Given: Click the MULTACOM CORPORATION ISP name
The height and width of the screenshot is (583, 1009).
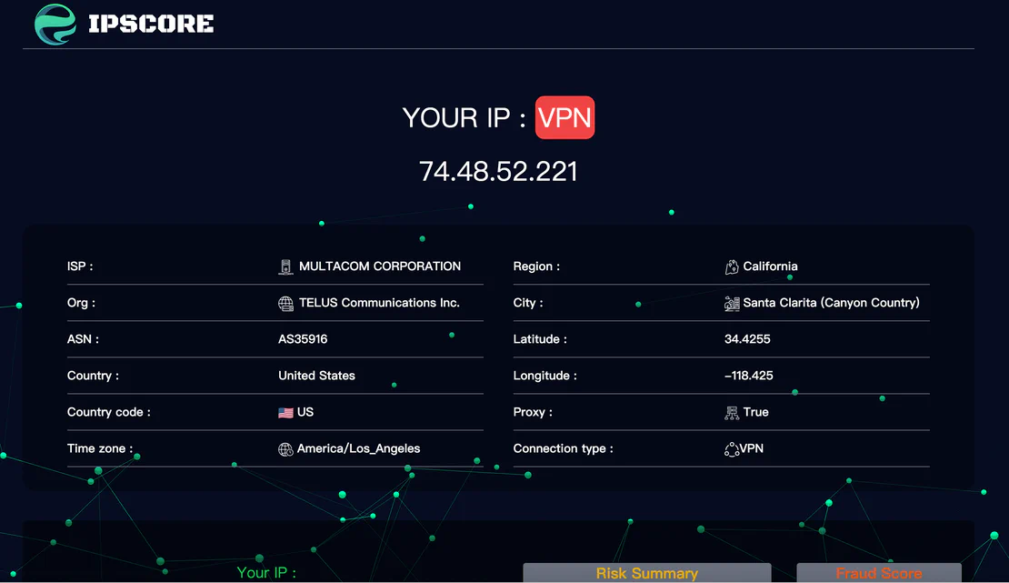Looking at the screenshot, I should (379, 266).
